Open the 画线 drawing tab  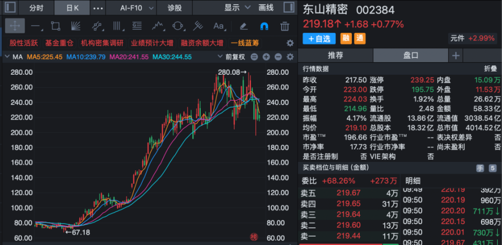(x=266, y=8)
